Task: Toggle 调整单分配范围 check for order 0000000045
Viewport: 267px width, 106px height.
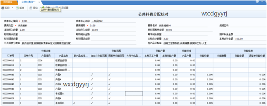Action: click(109, 75)
